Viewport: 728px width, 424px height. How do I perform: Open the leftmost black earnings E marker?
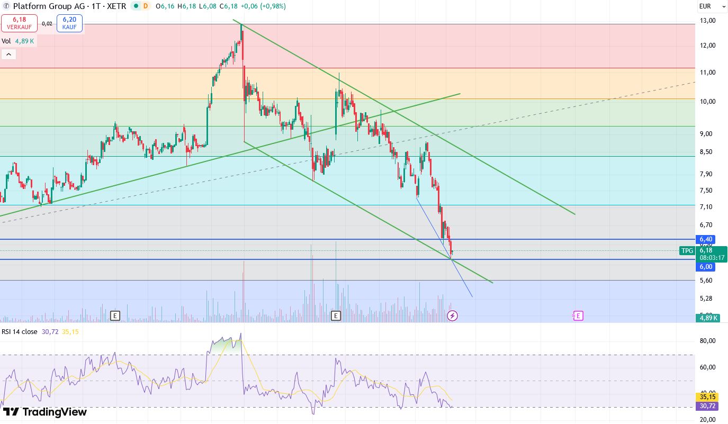115,316
